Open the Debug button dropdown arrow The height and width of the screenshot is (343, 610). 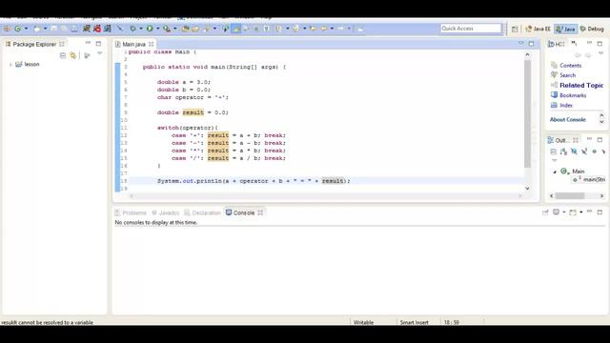coord(141,29)
